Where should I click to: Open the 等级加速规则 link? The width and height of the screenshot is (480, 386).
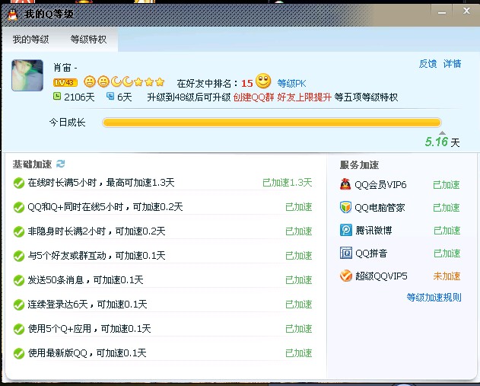(x=434, y=297)
